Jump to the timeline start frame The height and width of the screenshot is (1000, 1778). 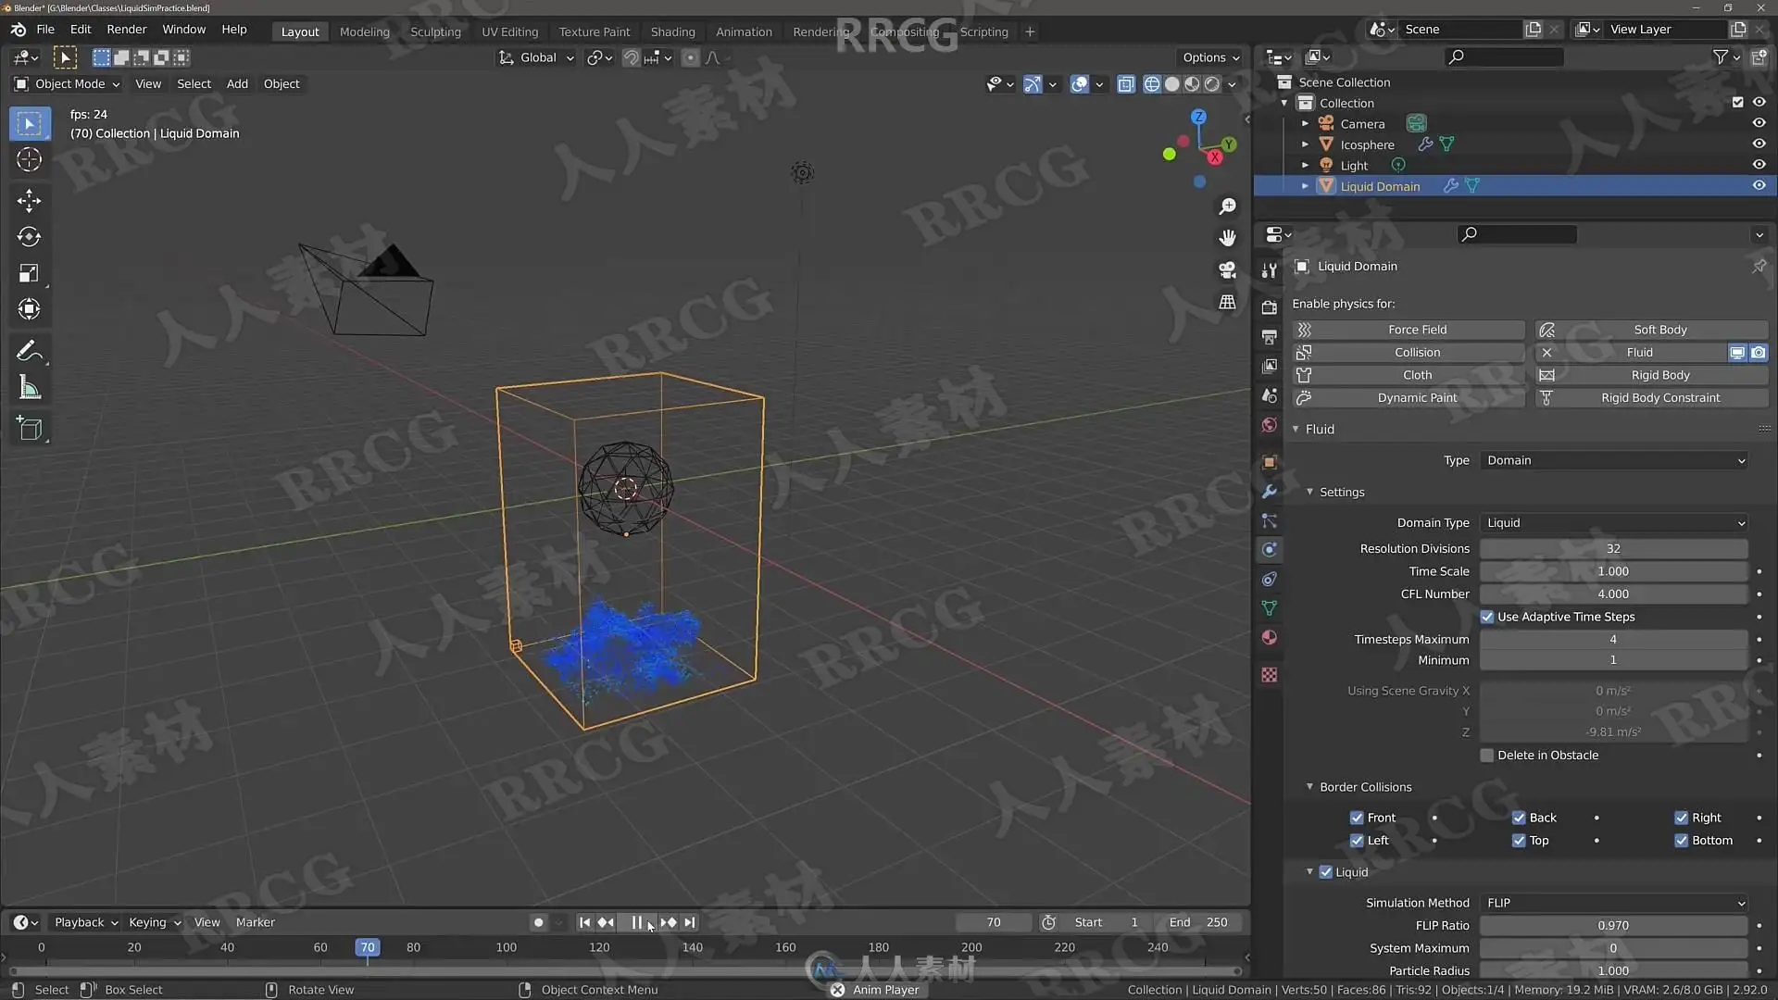(x=584, y=922)
